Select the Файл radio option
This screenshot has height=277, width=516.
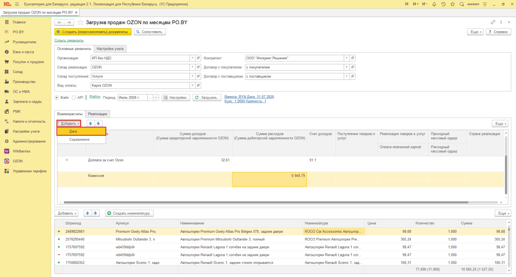coord(56,98)
